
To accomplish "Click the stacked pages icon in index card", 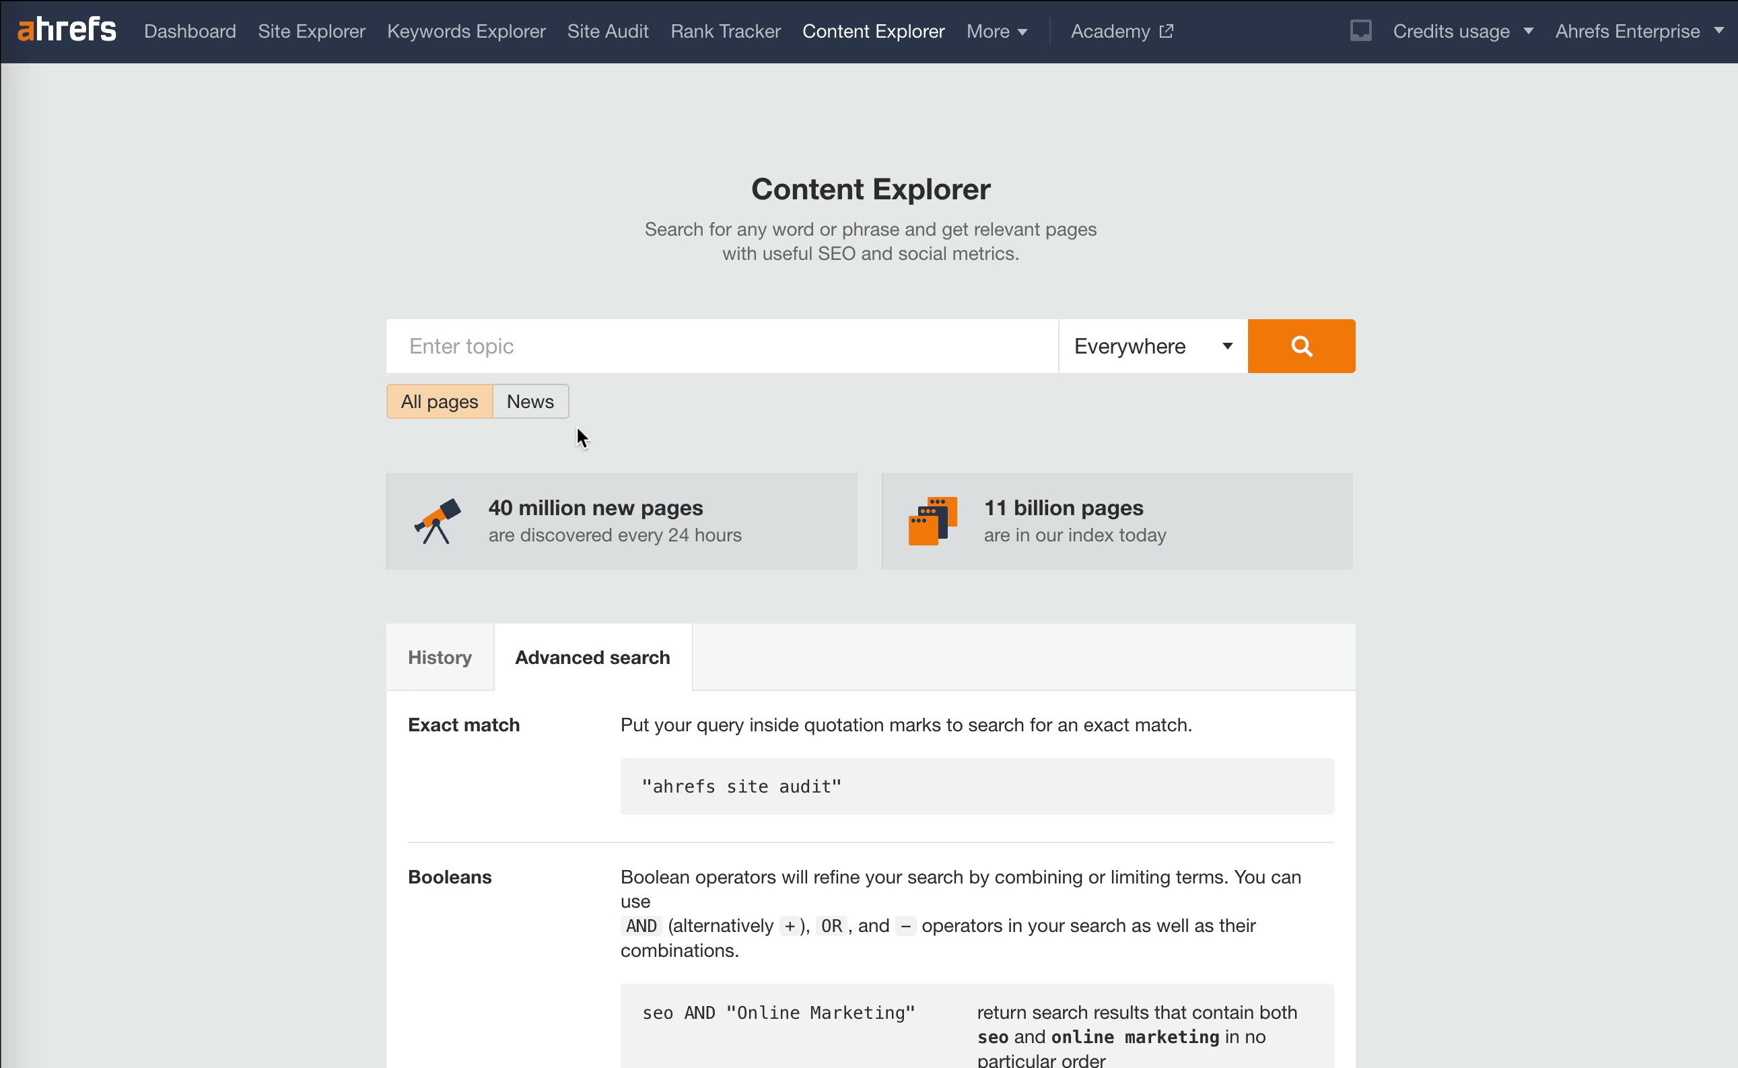I will [x=932, y=521].
